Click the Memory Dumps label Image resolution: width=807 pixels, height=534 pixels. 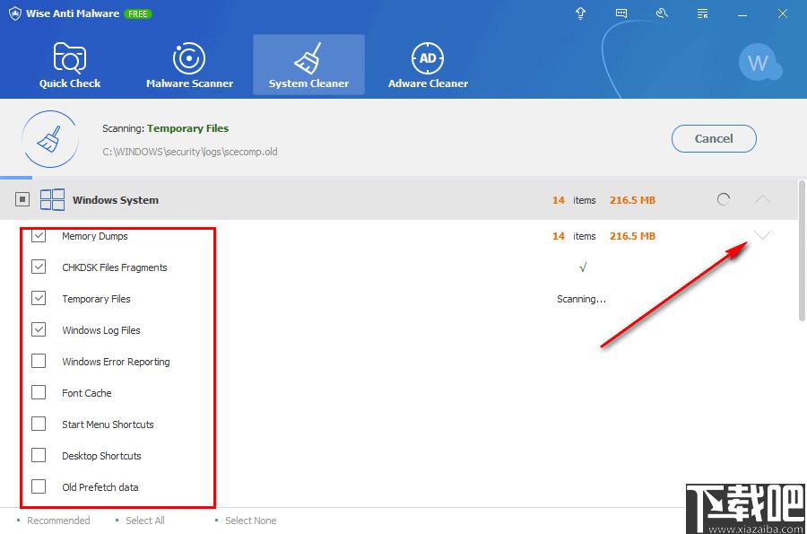tap(95, 236)
